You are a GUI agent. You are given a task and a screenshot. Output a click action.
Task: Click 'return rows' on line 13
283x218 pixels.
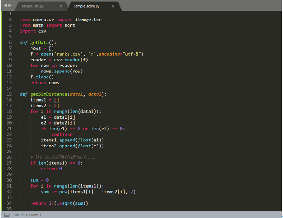[x=45, y=83]
